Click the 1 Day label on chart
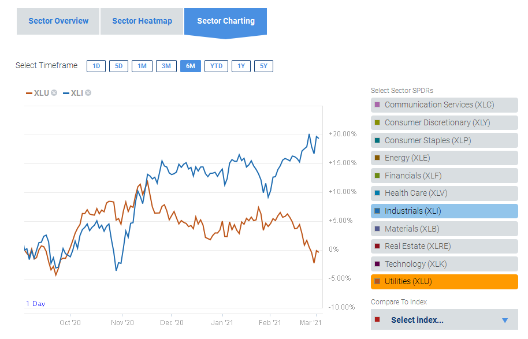The image size is (528, 339). pyautogui.click(x=35, y=304)
